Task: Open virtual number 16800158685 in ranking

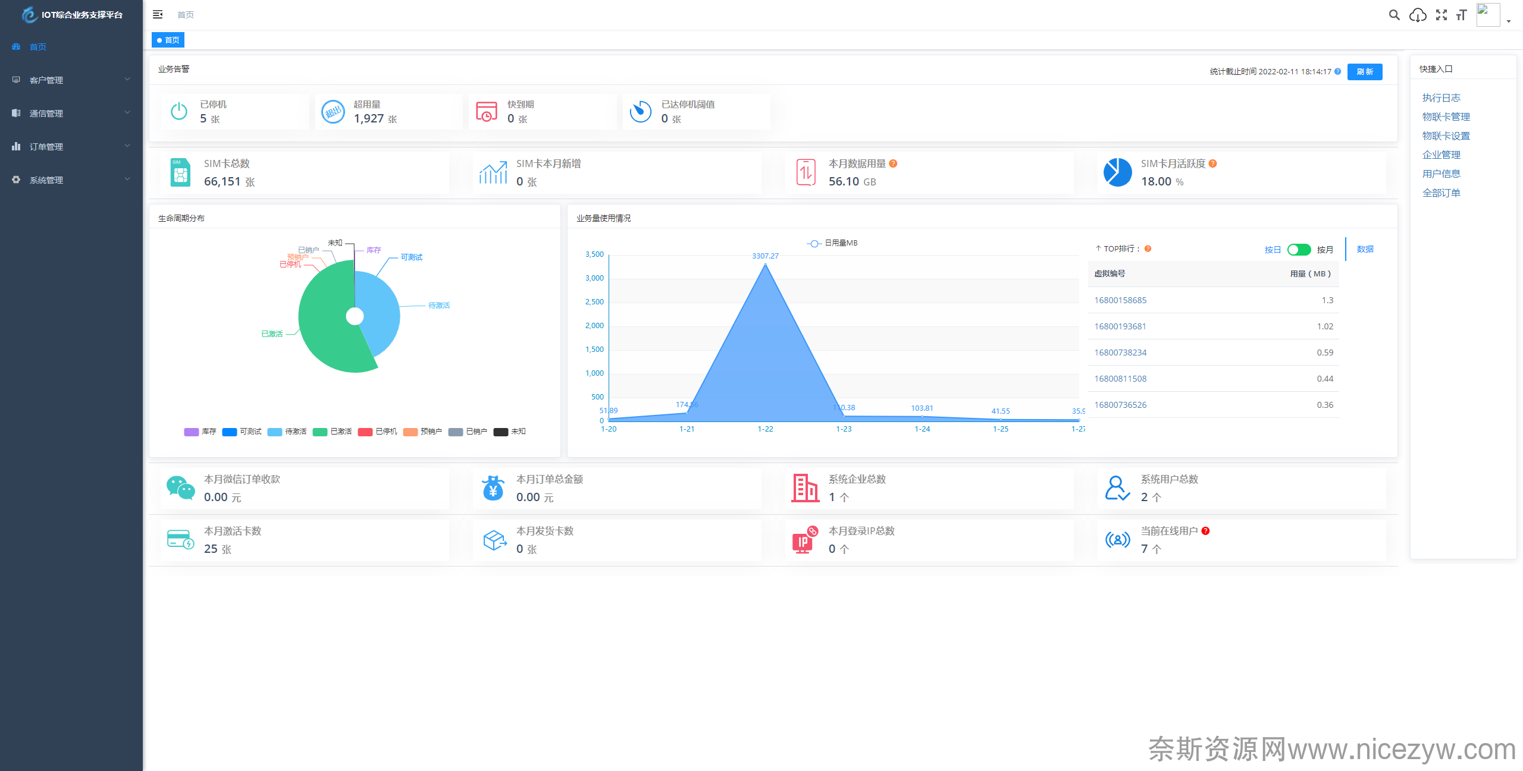Action: 1120,300
